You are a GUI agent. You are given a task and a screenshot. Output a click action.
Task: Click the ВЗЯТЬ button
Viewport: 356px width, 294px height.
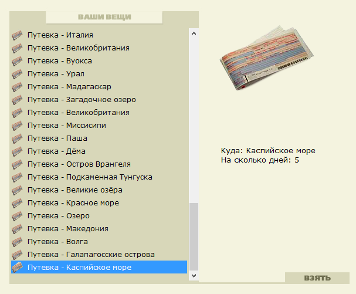[x=317, y=278]
